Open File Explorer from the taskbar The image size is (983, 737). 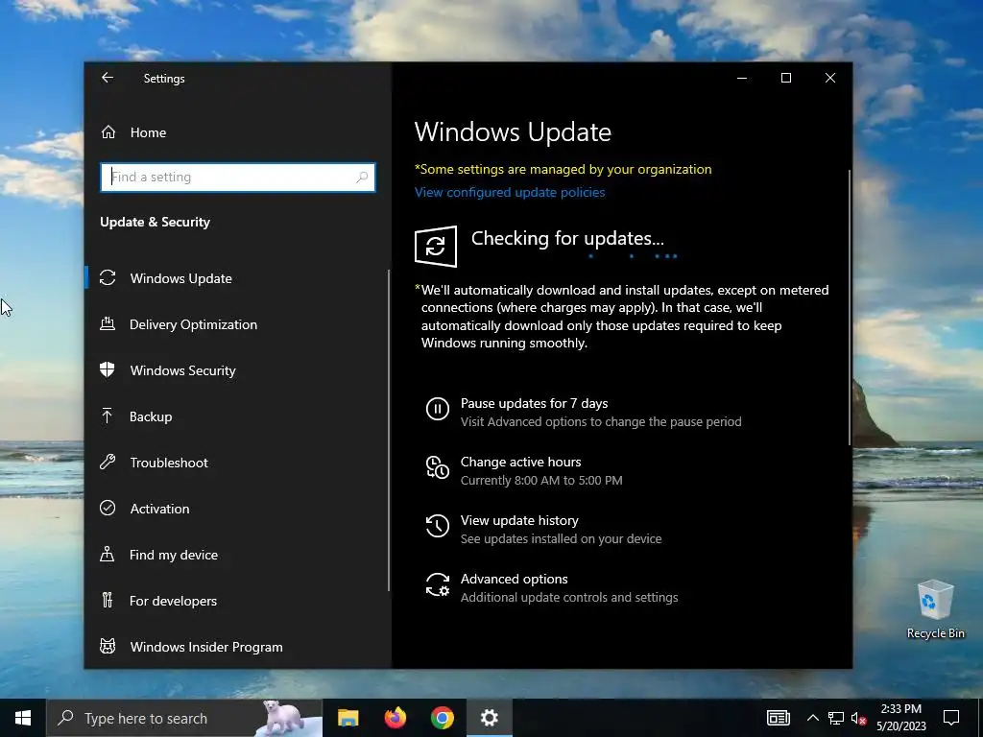(348, 718)
